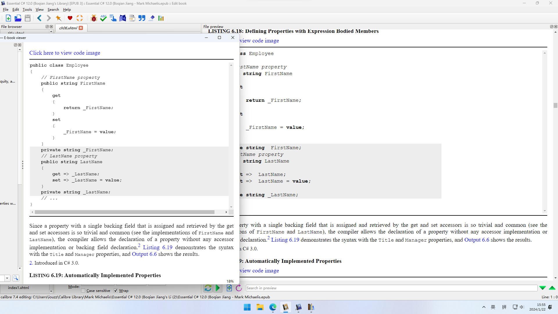558x314 pixels.
Task: Click the bar chart reports icon
Action: [161, 18]
